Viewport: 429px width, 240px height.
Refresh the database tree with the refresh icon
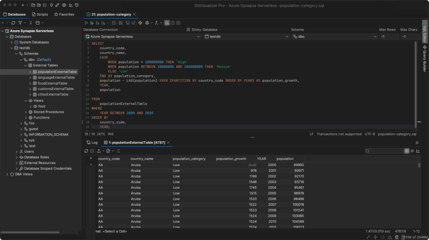coord(13,22)
